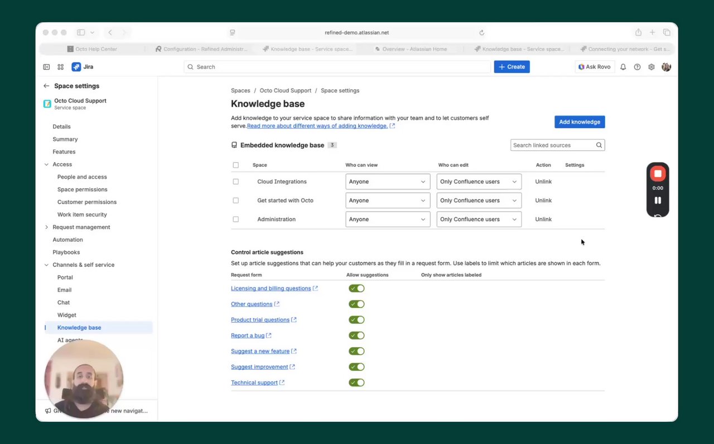Open the app switcher grid icon
This screenshot has width=714, height=444.
61,67
